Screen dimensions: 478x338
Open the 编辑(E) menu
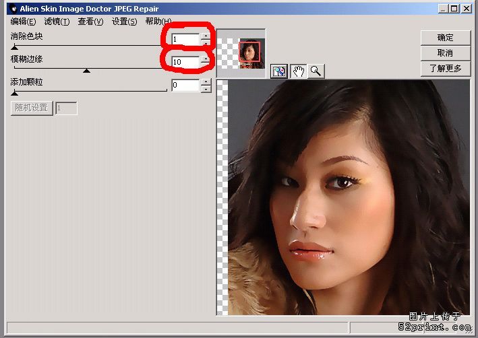coord(23,22)
